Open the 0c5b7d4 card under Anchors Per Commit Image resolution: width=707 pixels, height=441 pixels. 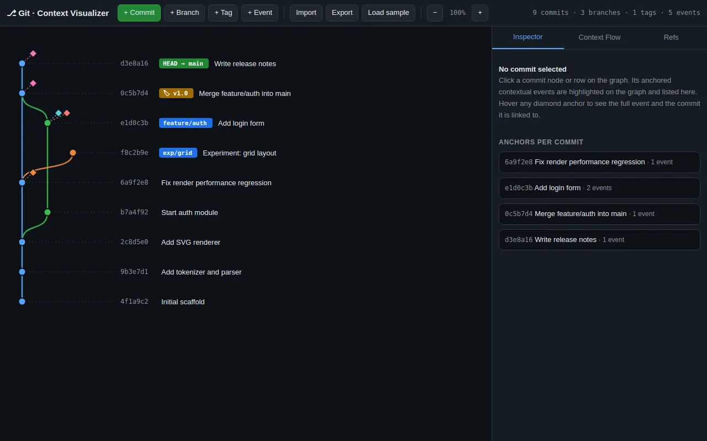pos(599,214)
